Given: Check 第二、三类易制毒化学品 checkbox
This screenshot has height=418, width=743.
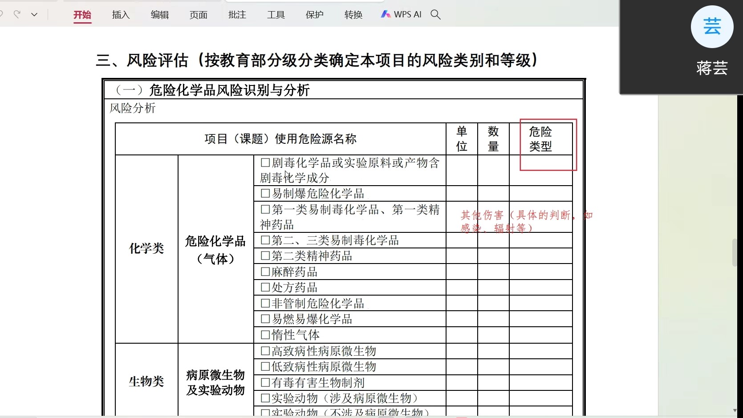Looking at the screenshot, I should click(265, 240).
